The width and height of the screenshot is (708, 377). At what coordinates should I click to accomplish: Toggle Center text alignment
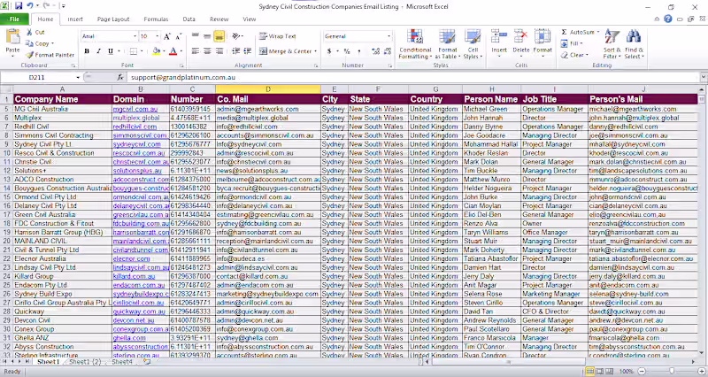pos(207,51)
